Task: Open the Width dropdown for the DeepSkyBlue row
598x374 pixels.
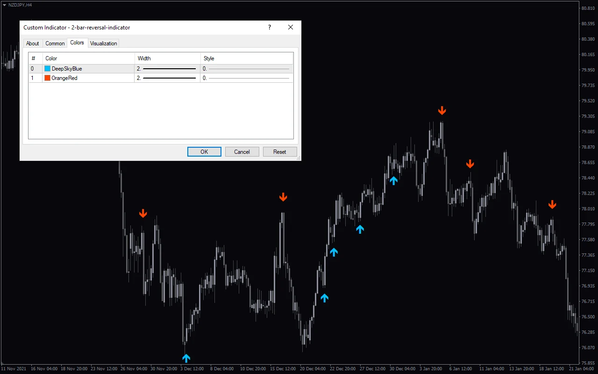Action: [x=167, y=68]
